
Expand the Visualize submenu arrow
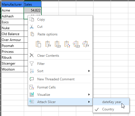point(89,95)
